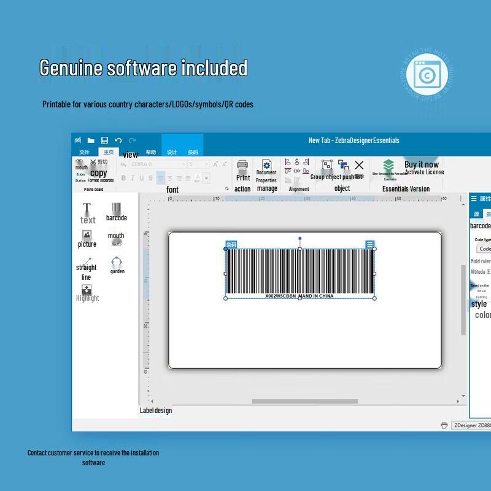Image resolution: width=491 pixels, height=491 pixels.
Task: Select the straight line tool
Action: 86,269
